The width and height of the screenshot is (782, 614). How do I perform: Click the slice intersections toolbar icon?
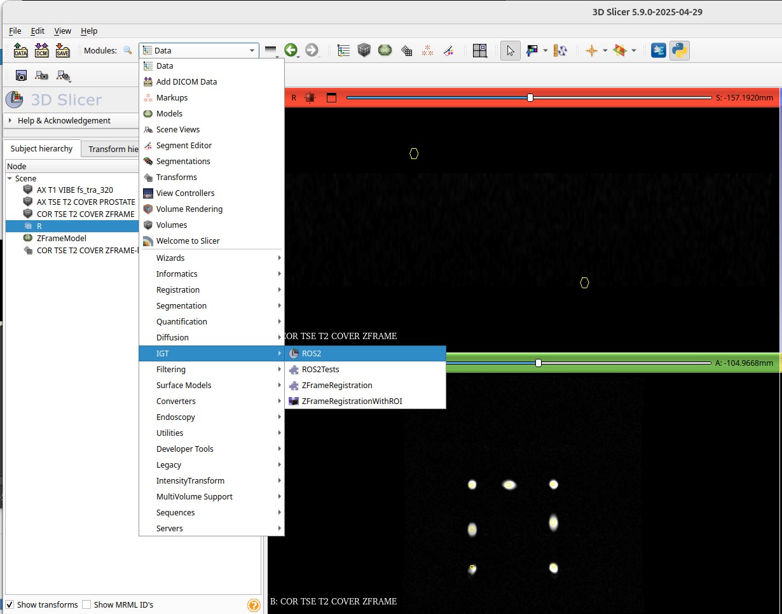pos(620,50)
